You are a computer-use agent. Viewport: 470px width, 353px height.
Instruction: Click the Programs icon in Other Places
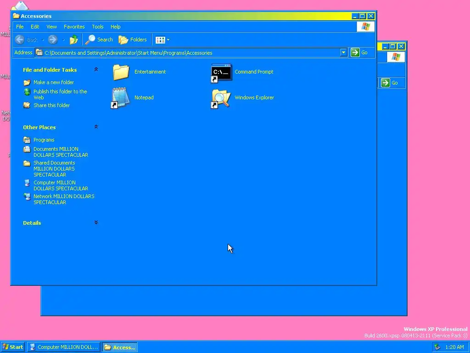27,140
